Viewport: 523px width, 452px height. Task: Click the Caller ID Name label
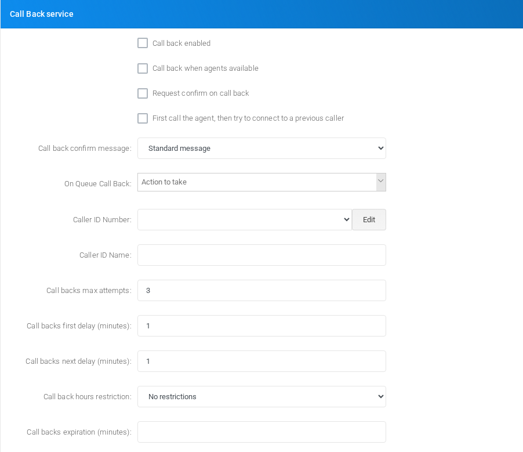[106, 255]
